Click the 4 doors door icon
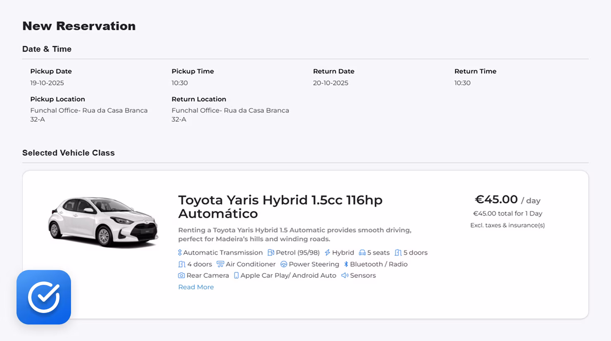Screen dimensions: 611x341 click(x=182, y=264)
